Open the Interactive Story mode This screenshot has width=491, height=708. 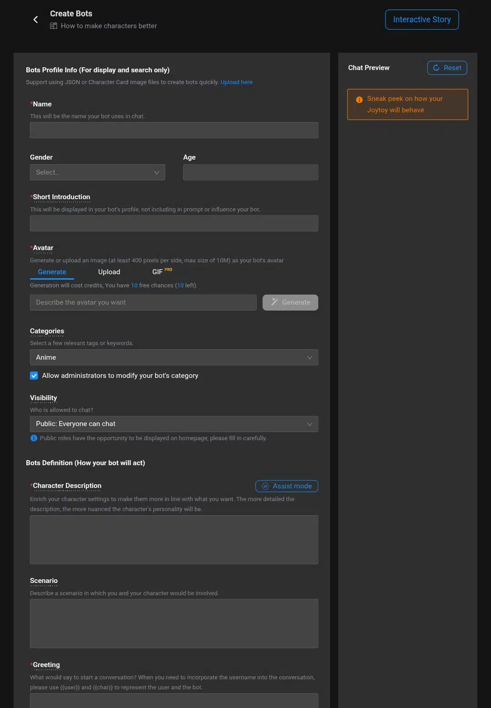[422, 20]
